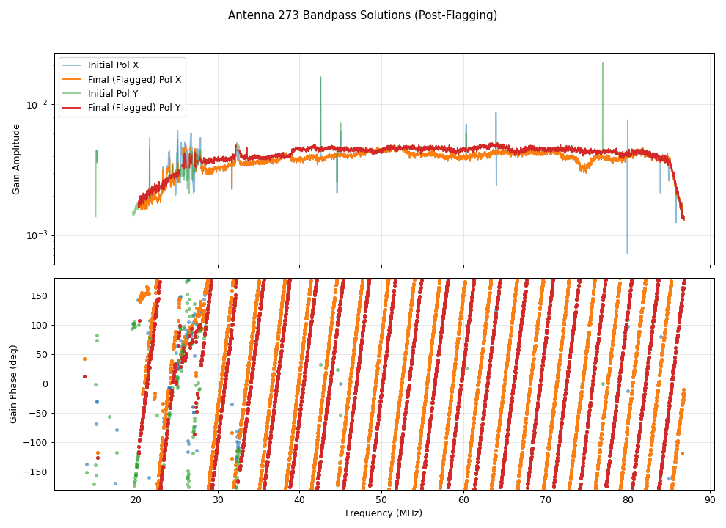This screenshot has width=726, height=528.
Task: Click the 150 tick label on the phase axis
Action: (40, 296)
